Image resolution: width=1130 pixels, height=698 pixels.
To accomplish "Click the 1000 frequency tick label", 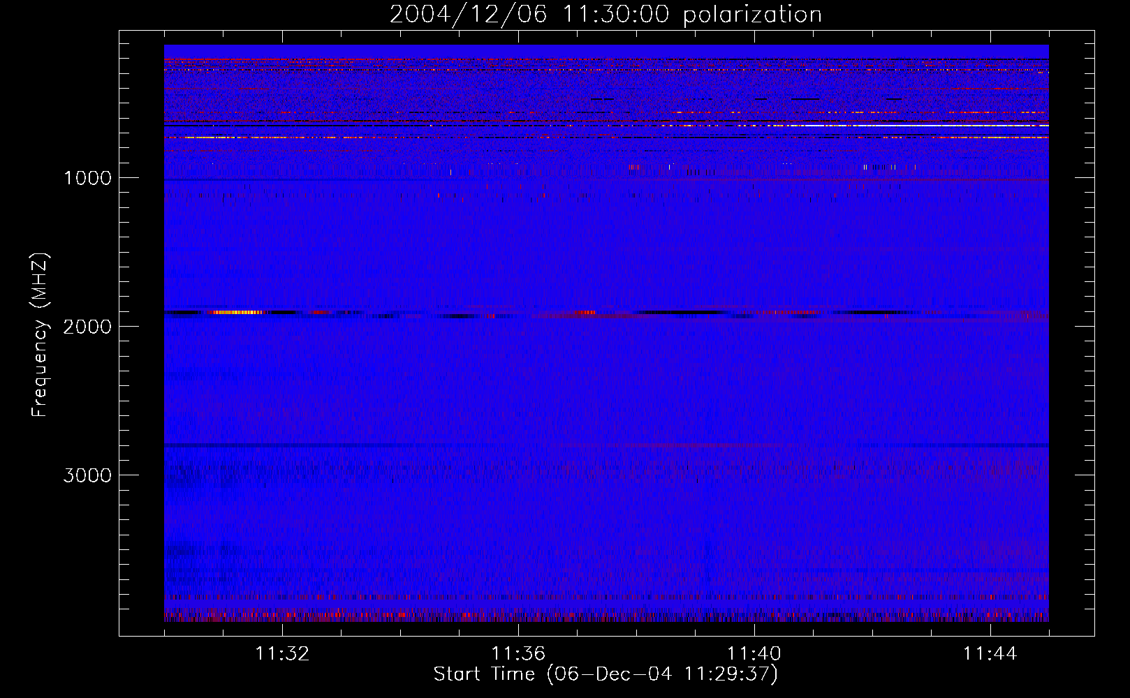I will click(x=88, y=178).
